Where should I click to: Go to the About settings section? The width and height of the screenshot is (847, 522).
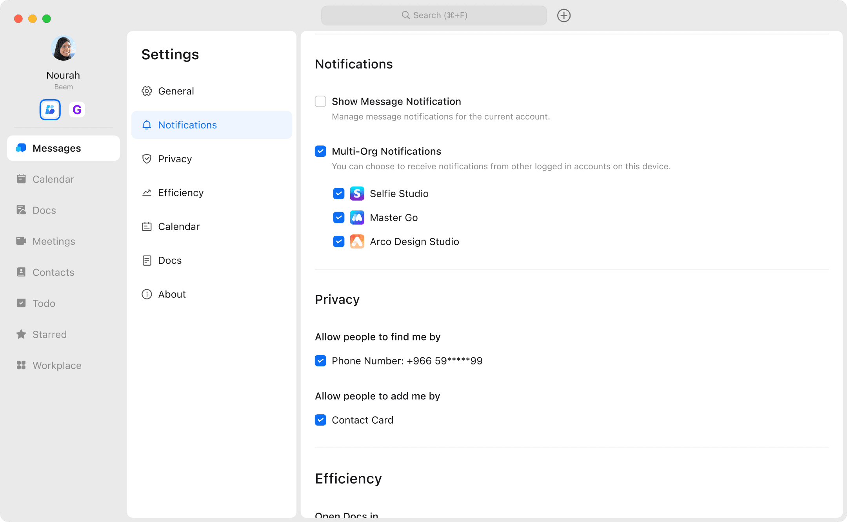172,294
